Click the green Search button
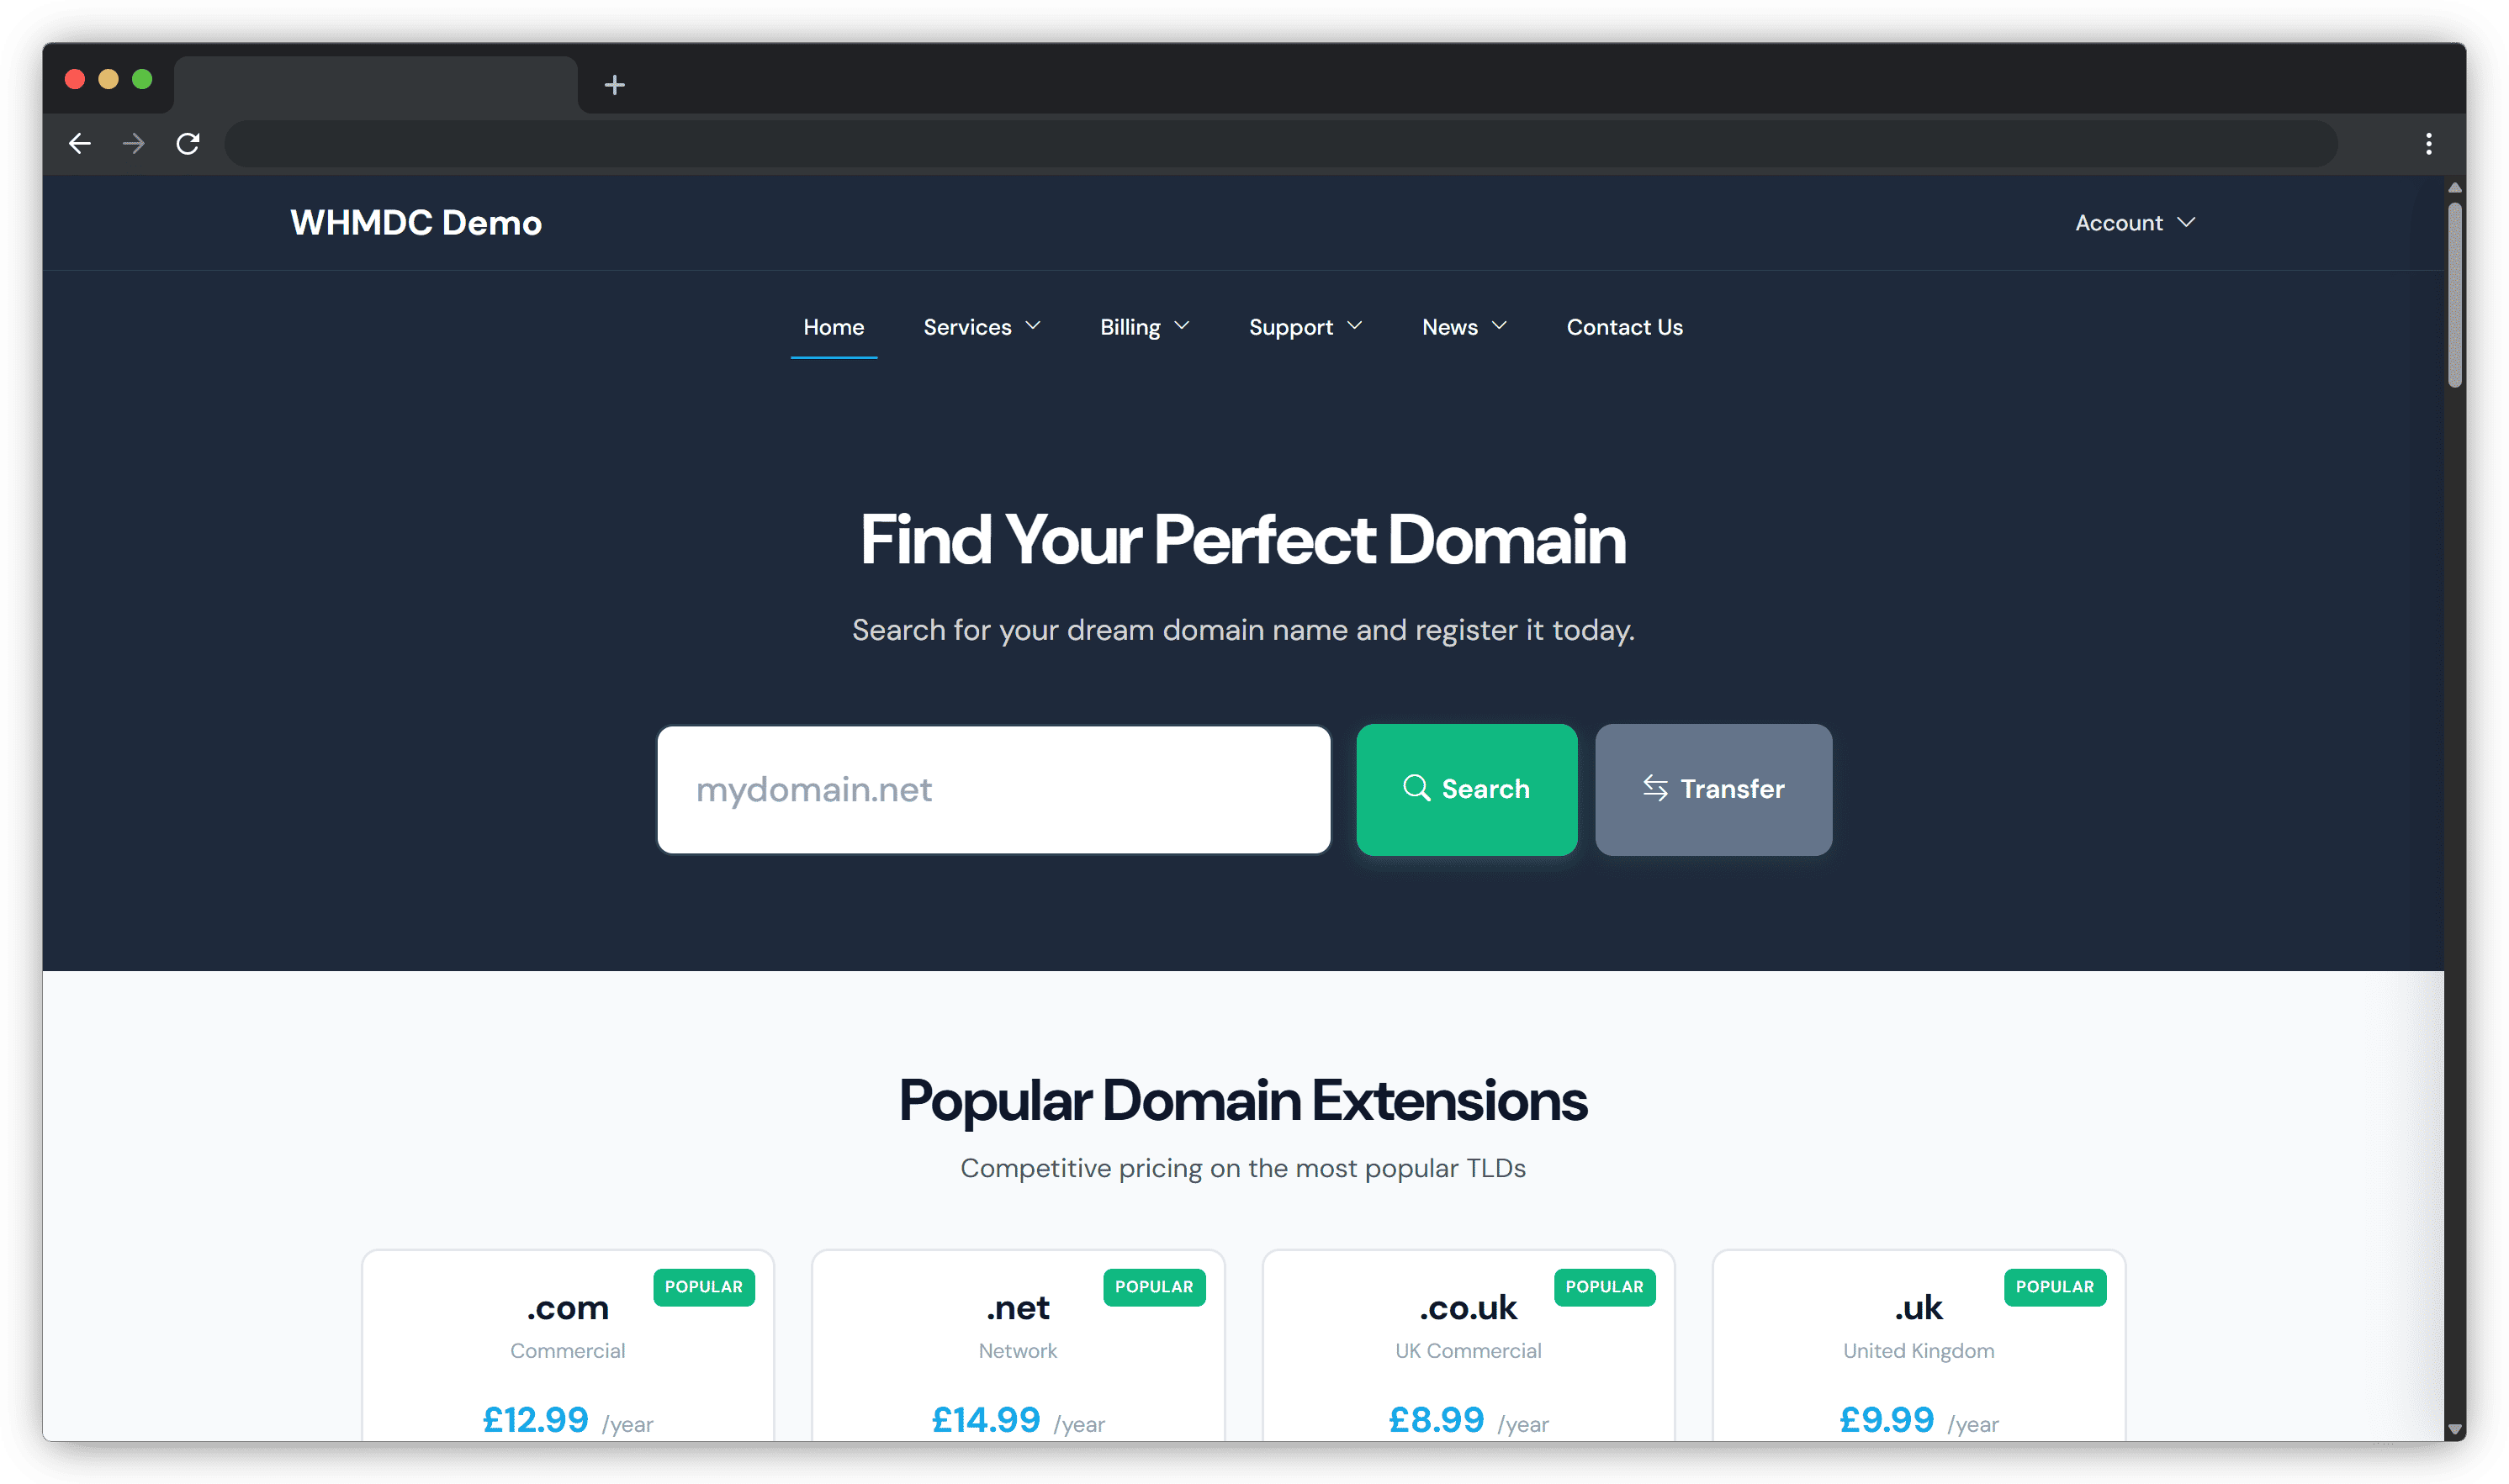 [x=1465, y=789]
